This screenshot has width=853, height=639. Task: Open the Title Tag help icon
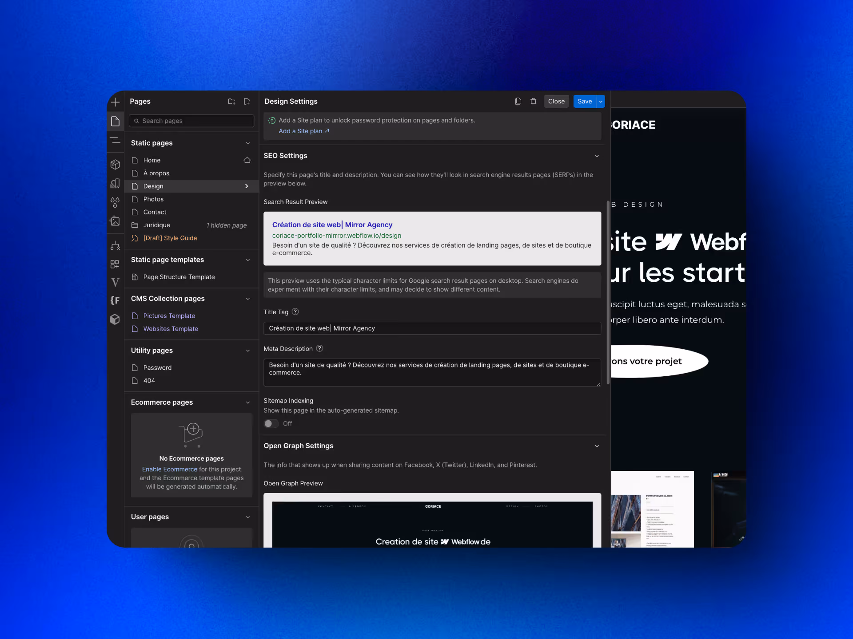click(295, 312)
